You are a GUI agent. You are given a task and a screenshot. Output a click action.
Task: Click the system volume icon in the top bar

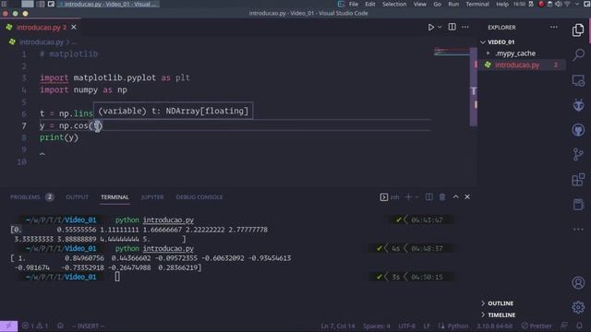coord(558,4)
